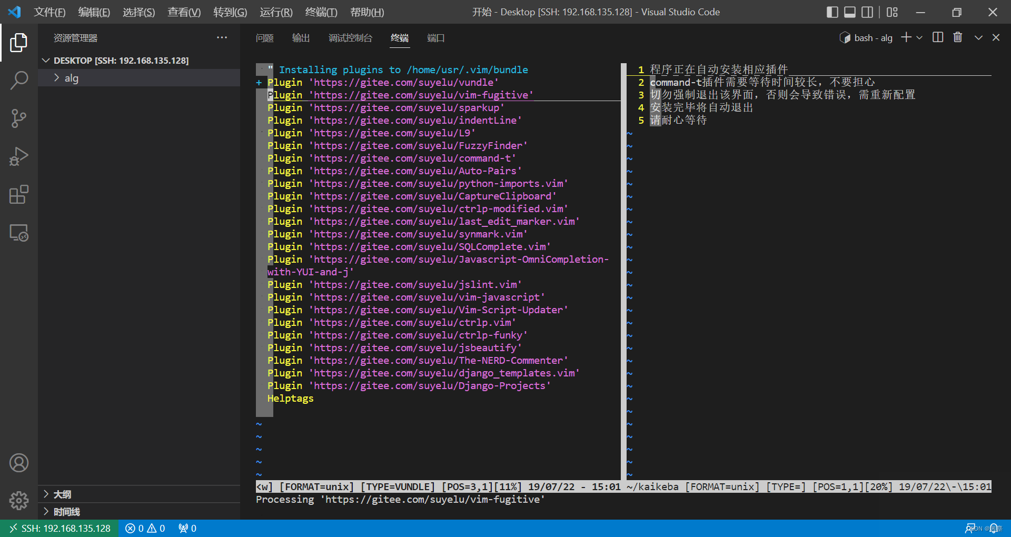Click the 请耐心等待 line in right pane

coord(678,120)
